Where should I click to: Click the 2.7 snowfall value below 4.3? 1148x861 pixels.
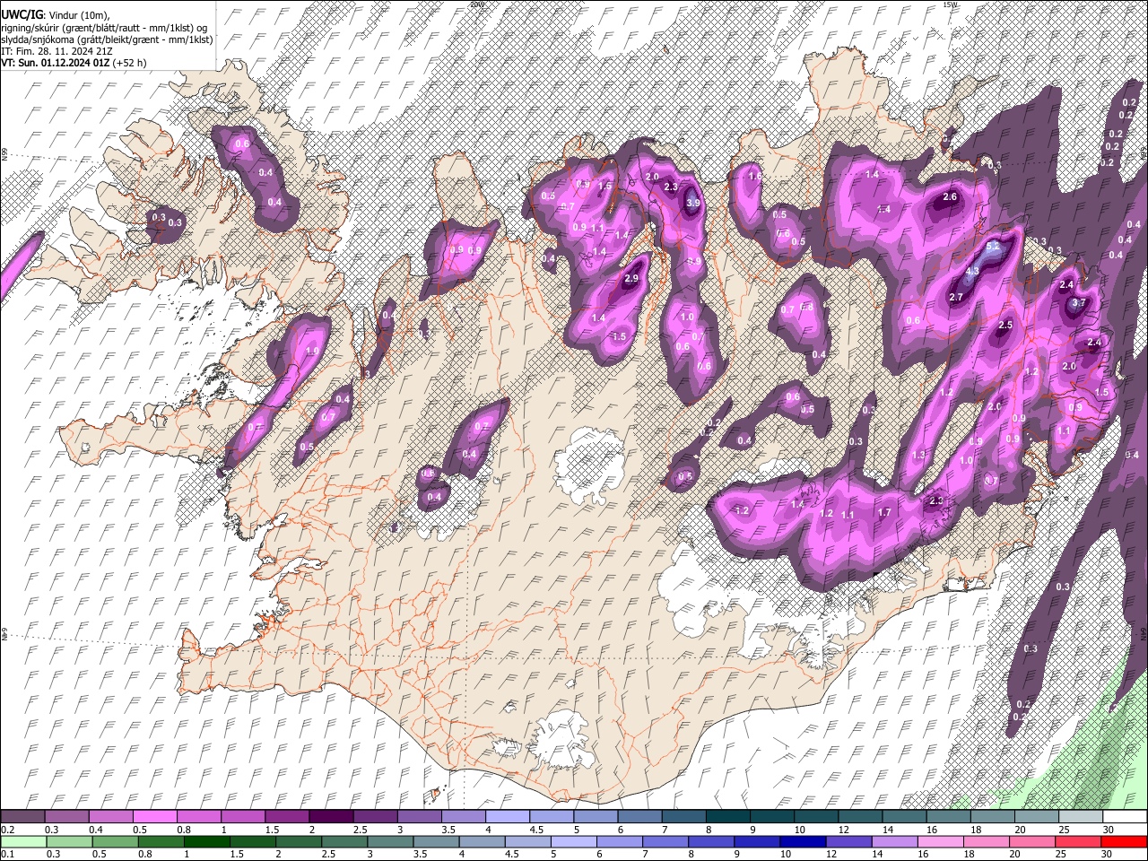955,298
